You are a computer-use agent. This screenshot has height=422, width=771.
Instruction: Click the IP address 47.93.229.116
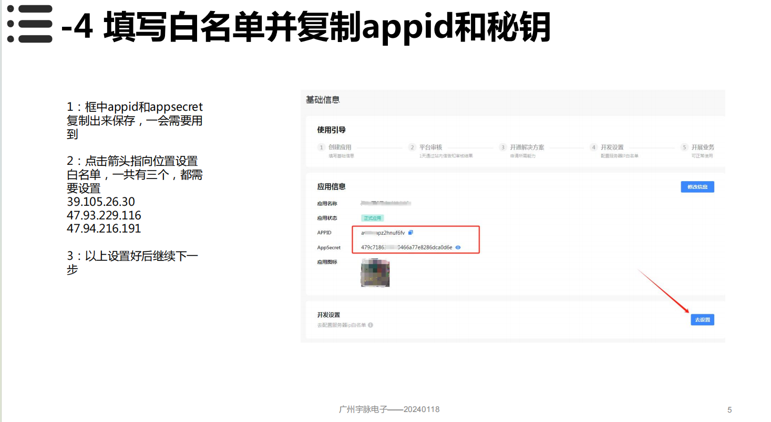(x=104, y=215)
